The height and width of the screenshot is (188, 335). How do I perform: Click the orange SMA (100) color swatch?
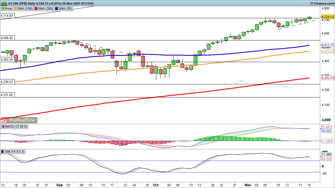pos(16,9)
